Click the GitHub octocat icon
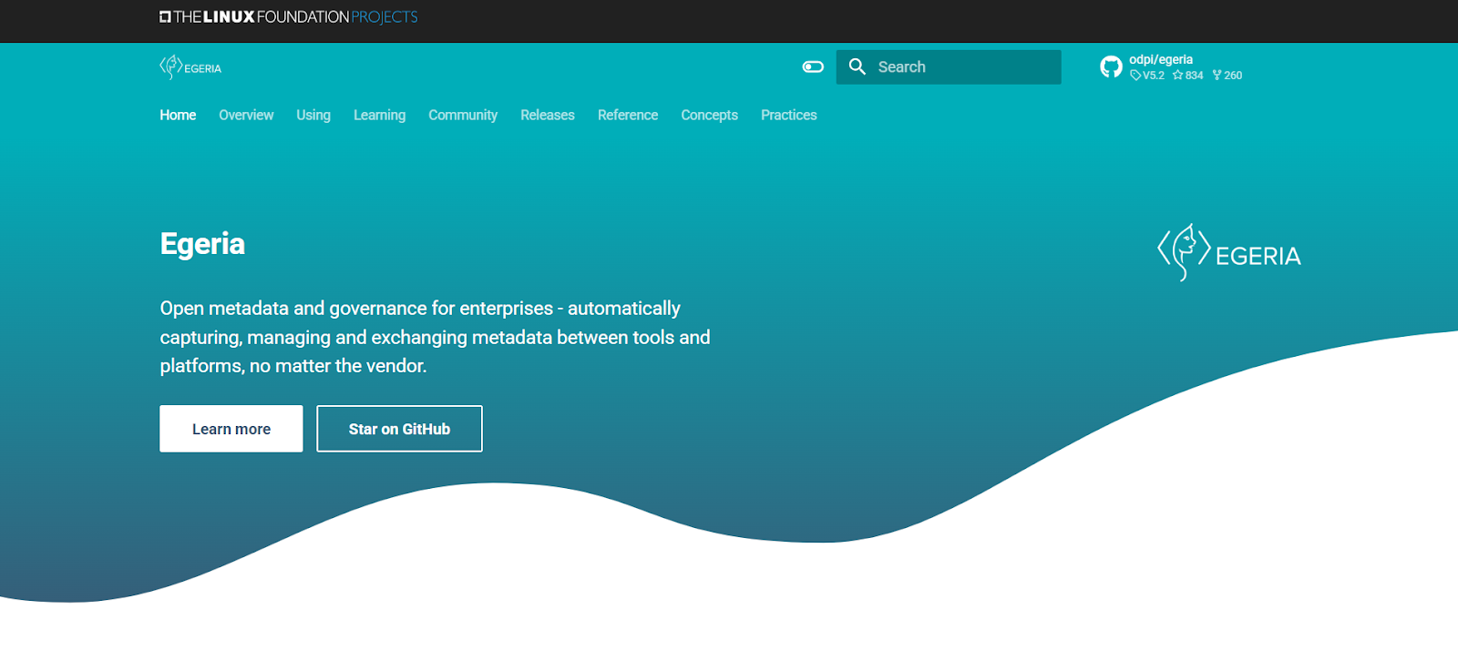This screenshot has height=660, width=1458. pyautogui.click(x=1111, y=66)
